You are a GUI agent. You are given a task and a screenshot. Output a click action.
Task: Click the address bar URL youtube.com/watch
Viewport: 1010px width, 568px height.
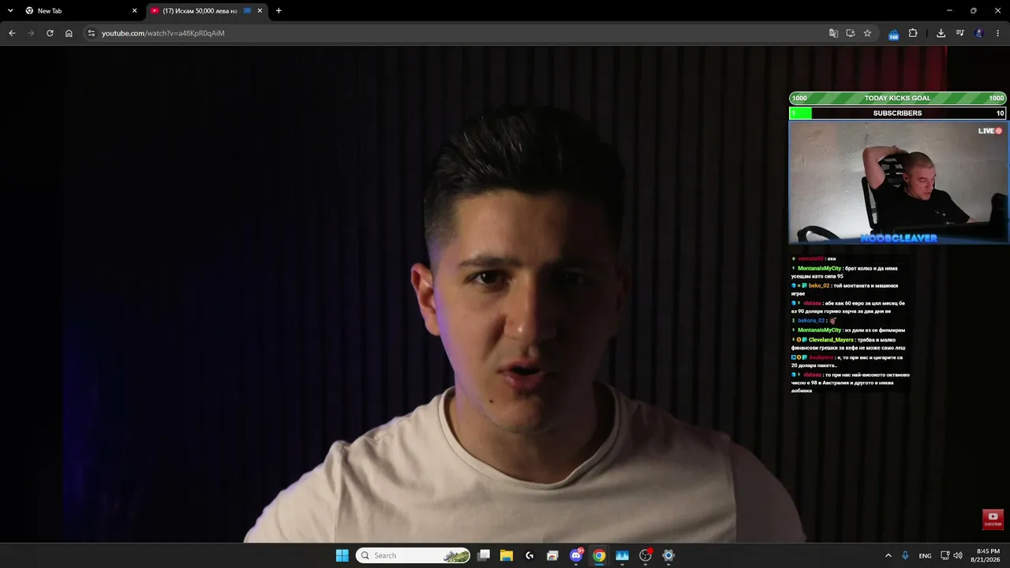click(x=163, y=33)
